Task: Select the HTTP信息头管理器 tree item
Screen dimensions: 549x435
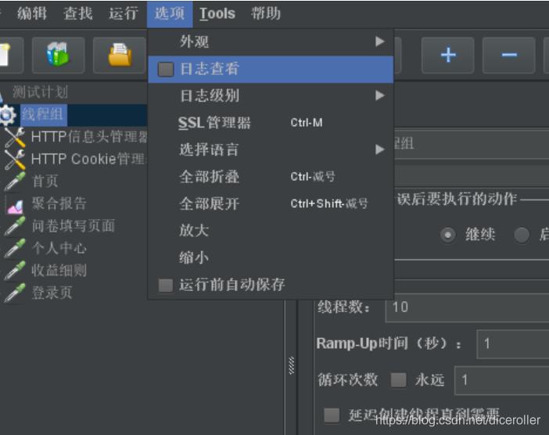Action: tap(89, 137)
